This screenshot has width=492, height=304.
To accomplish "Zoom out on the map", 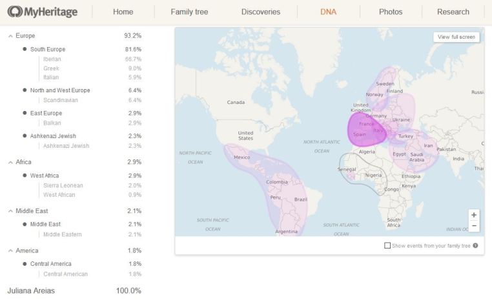I will pos(474,226).
